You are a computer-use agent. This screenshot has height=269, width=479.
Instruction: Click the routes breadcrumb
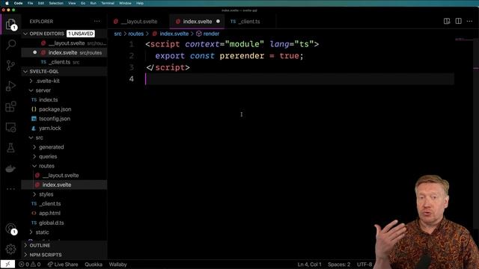coord(136,34)
